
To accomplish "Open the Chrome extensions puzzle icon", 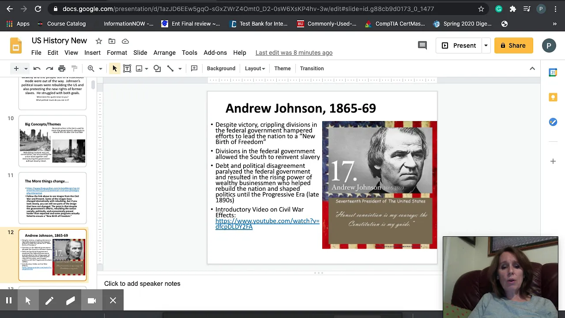I will tap(513, 9).
